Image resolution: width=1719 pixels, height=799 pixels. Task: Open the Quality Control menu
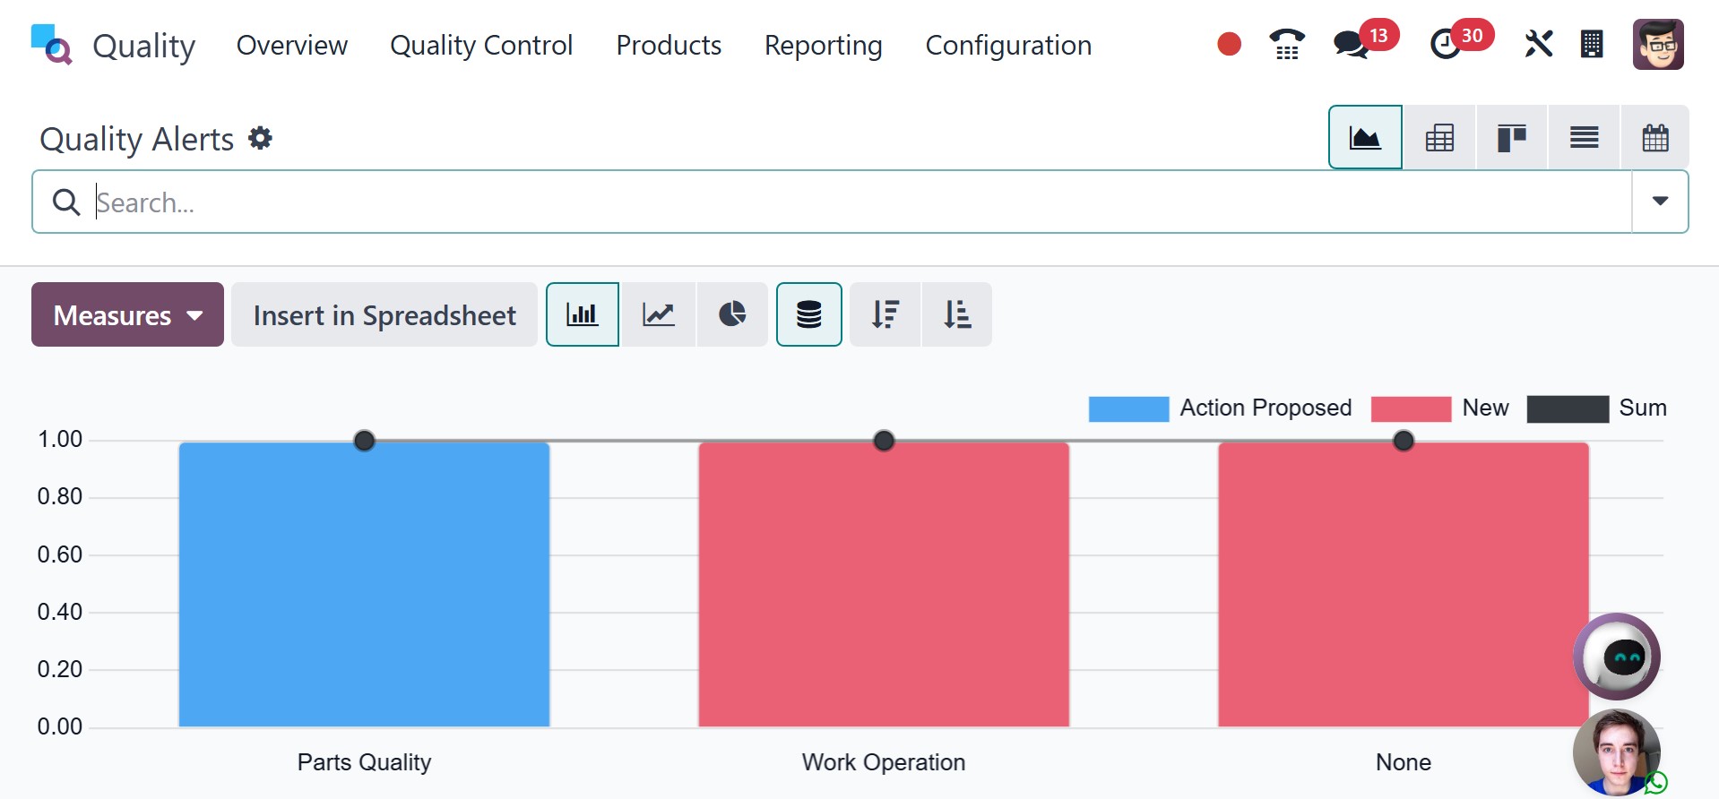coord(481,45)
